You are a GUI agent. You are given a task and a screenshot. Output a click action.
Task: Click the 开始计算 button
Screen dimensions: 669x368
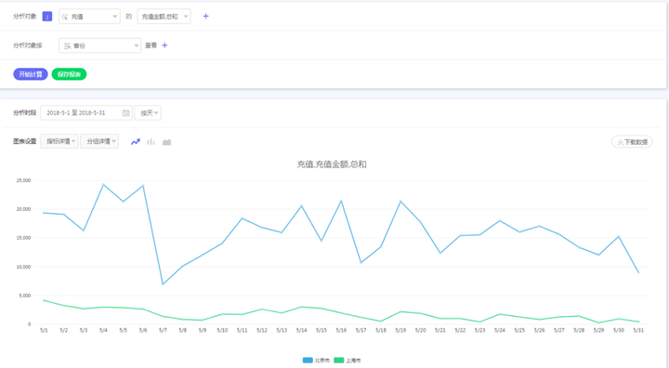point(31,74)
